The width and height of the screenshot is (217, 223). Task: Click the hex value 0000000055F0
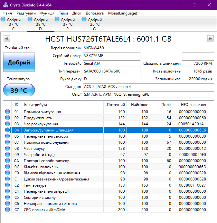193,155
